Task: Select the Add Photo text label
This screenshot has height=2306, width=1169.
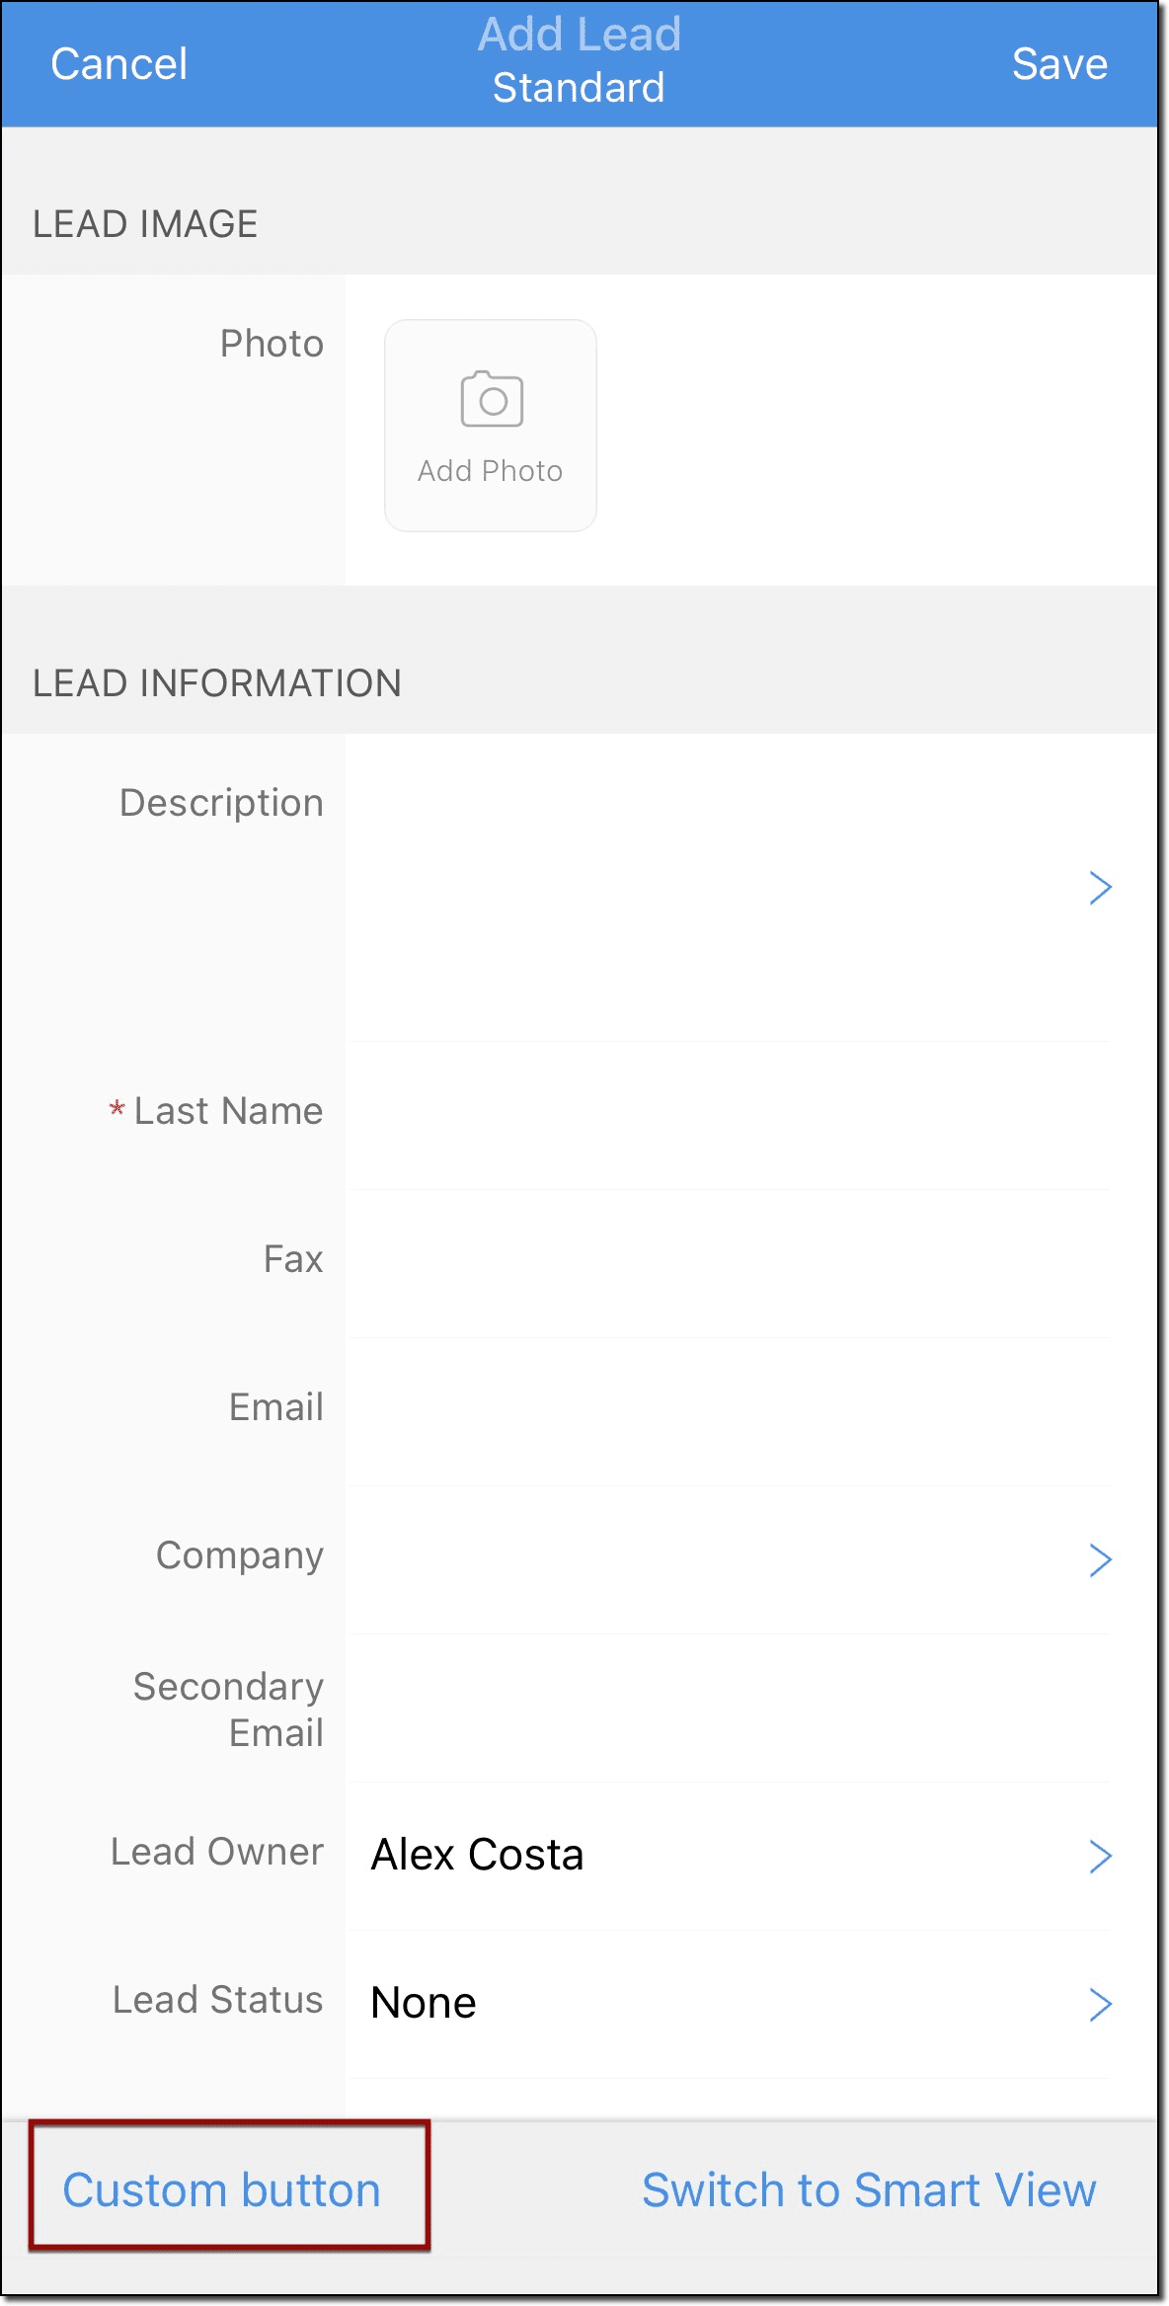Action: [490, 471]
